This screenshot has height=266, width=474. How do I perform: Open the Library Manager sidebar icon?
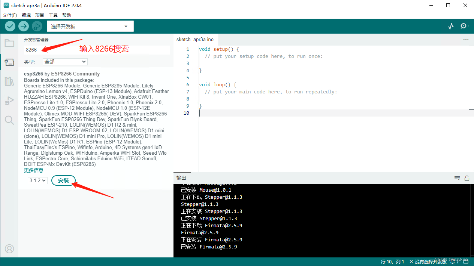click(9, 81)
